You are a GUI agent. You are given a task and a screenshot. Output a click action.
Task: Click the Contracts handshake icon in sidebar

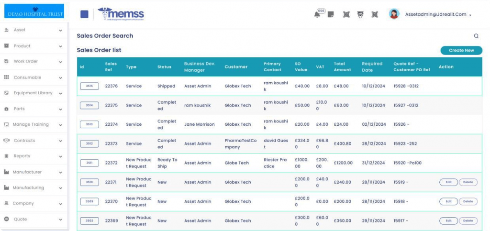coord(7,141)
